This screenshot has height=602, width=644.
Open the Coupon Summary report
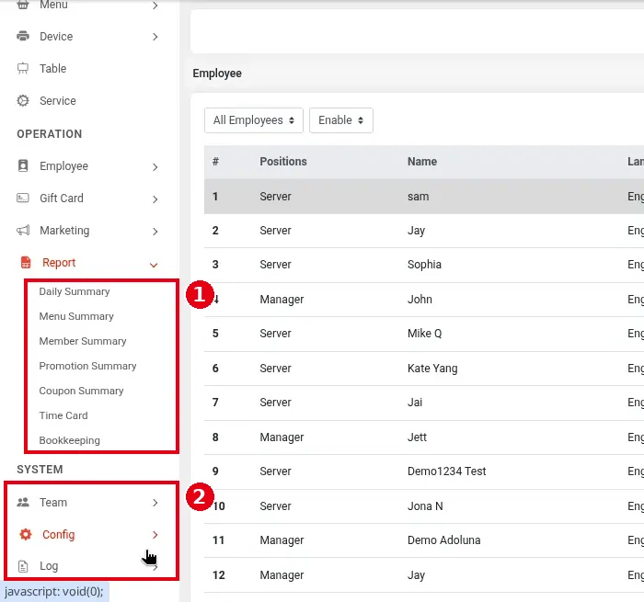coord(81,392)
